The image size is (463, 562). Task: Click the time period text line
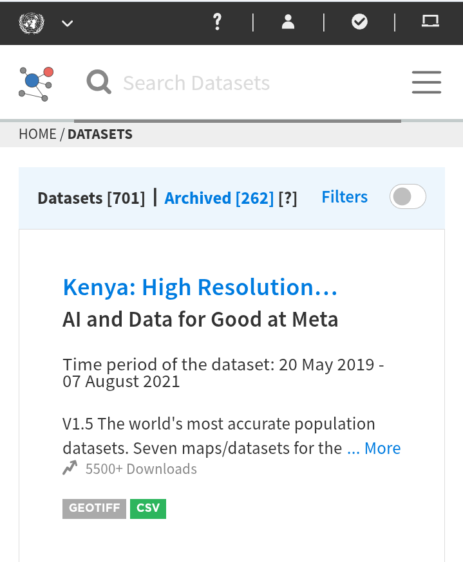(x=223, y=373)
